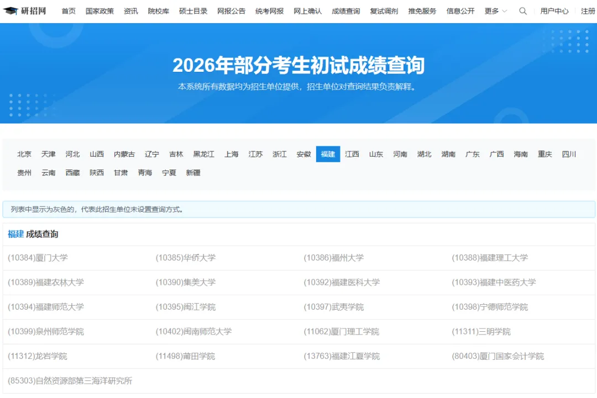The image size is (597, 398).
Task: Select the 江苏 province tab
Action: pyautogui.click(x=255, y=154)
